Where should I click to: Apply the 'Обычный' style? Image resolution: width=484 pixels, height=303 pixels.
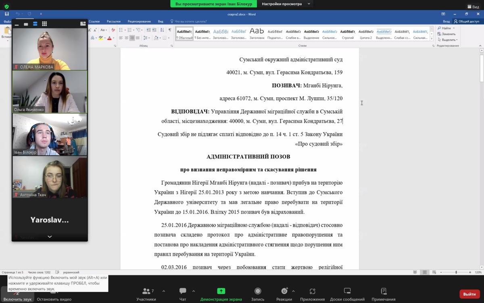184,34
